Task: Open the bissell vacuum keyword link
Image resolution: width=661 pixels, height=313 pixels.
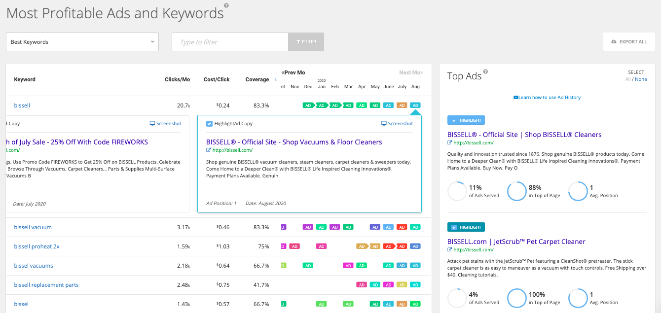Action: [33, 227]
